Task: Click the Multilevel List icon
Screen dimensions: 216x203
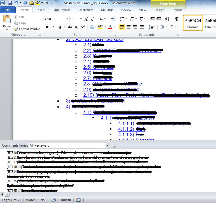Action: [x=141, y=19]
